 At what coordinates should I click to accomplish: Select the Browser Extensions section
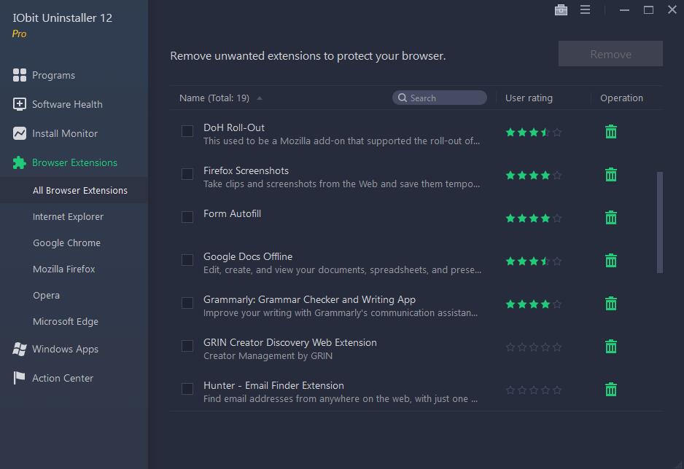tap(74, 163)
